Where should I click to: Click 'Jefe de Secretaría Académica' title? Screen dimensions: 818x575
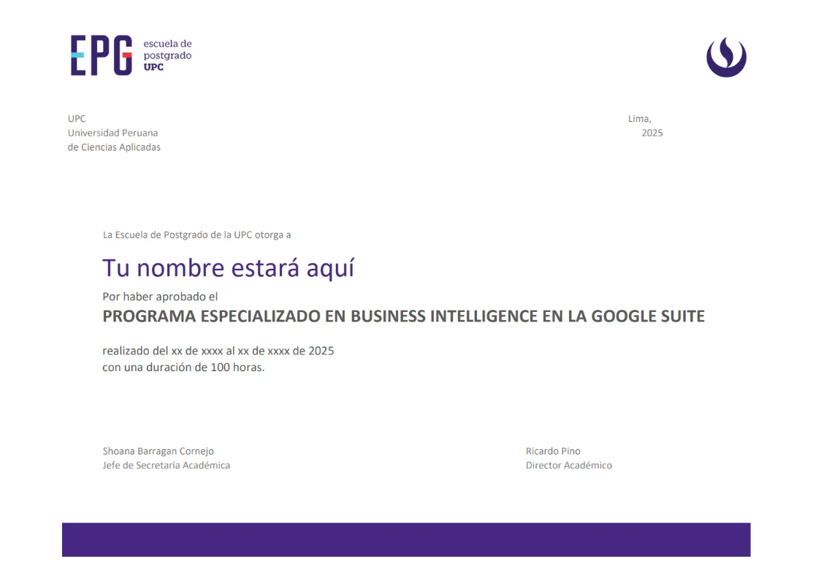click(x=166, y=465)
